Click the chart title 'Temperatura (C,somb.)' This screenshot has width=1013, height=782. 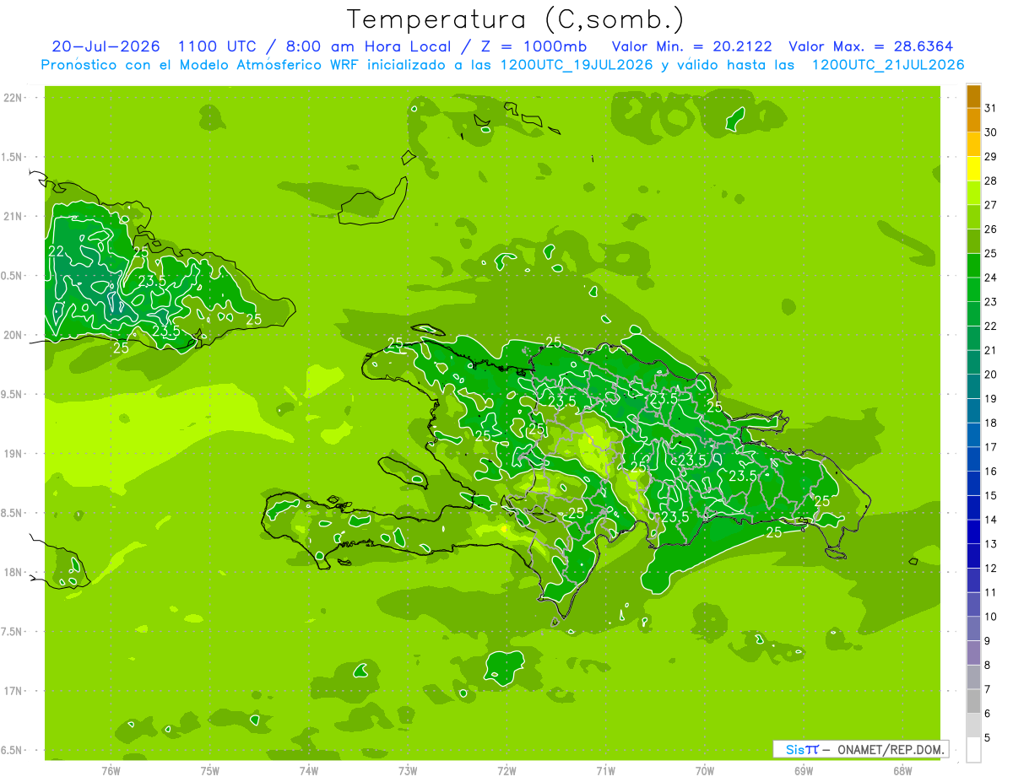click(516, 19)
